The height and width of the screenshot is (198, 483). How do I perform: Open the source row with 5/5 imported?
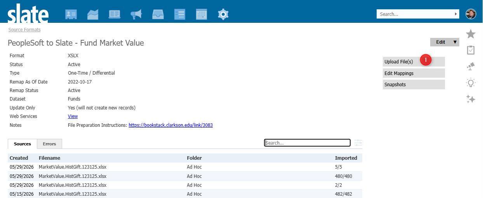pos(185,167)
